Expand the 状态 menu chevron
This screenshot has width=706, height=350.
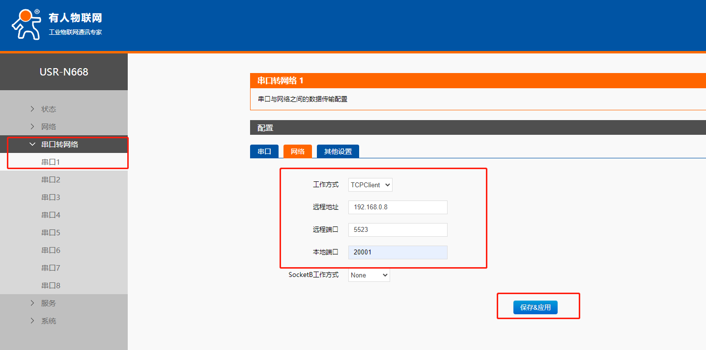point(32,109)
